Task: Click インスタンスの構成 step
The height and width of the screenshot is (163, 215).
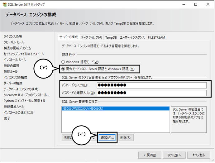Action: (x=15, y=77)
